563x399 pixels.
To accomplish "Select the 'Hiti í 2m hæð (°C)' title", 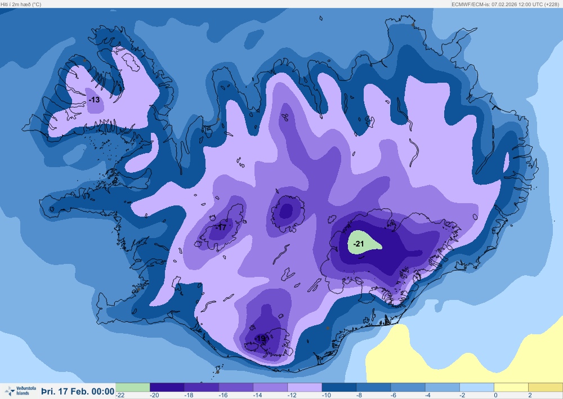I will [x=21, y=5].
